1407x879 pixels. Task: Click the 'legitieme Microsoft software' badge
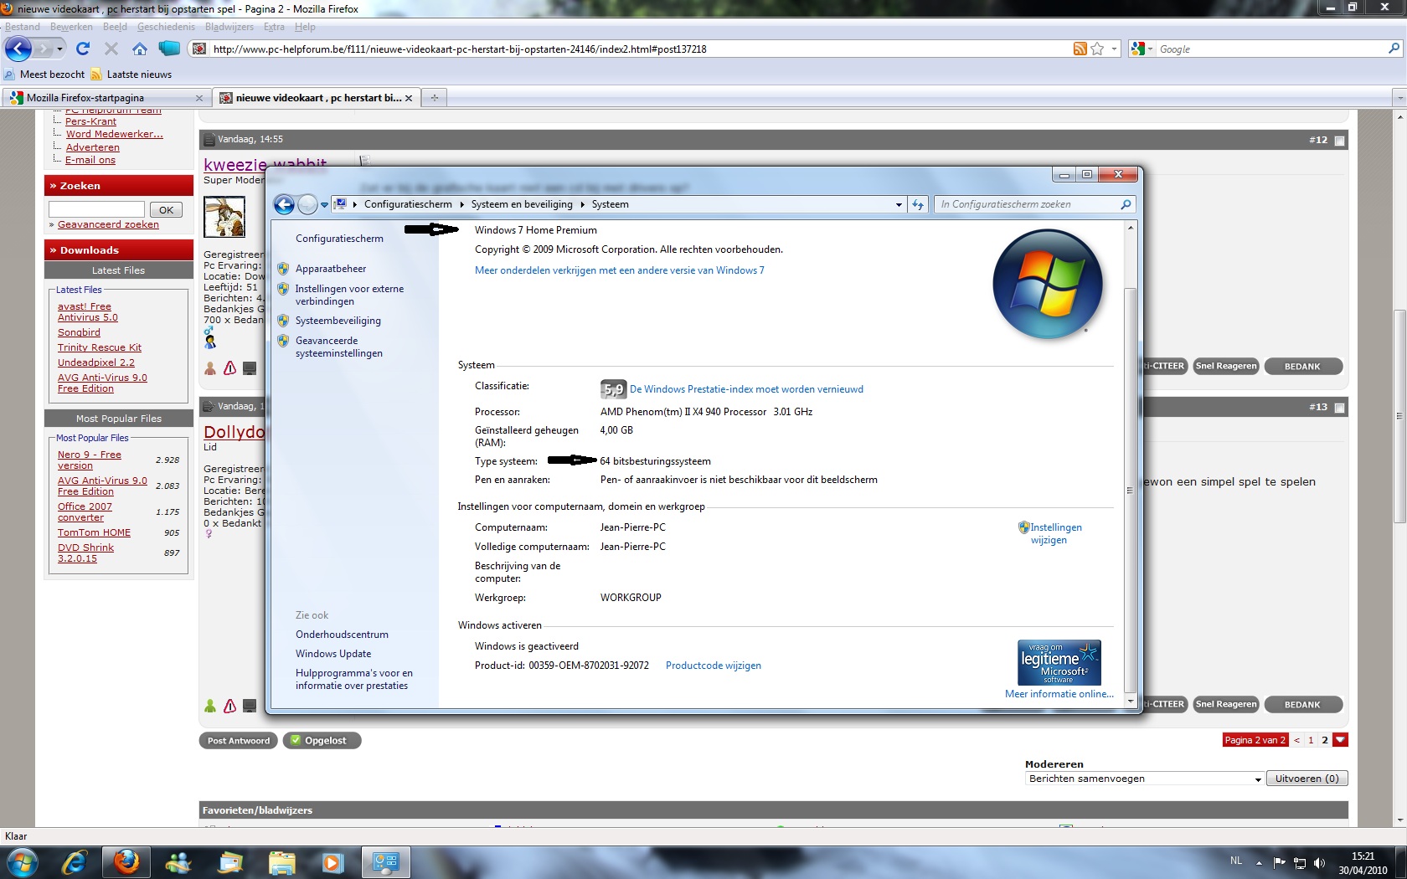[x=1059, y=662]
